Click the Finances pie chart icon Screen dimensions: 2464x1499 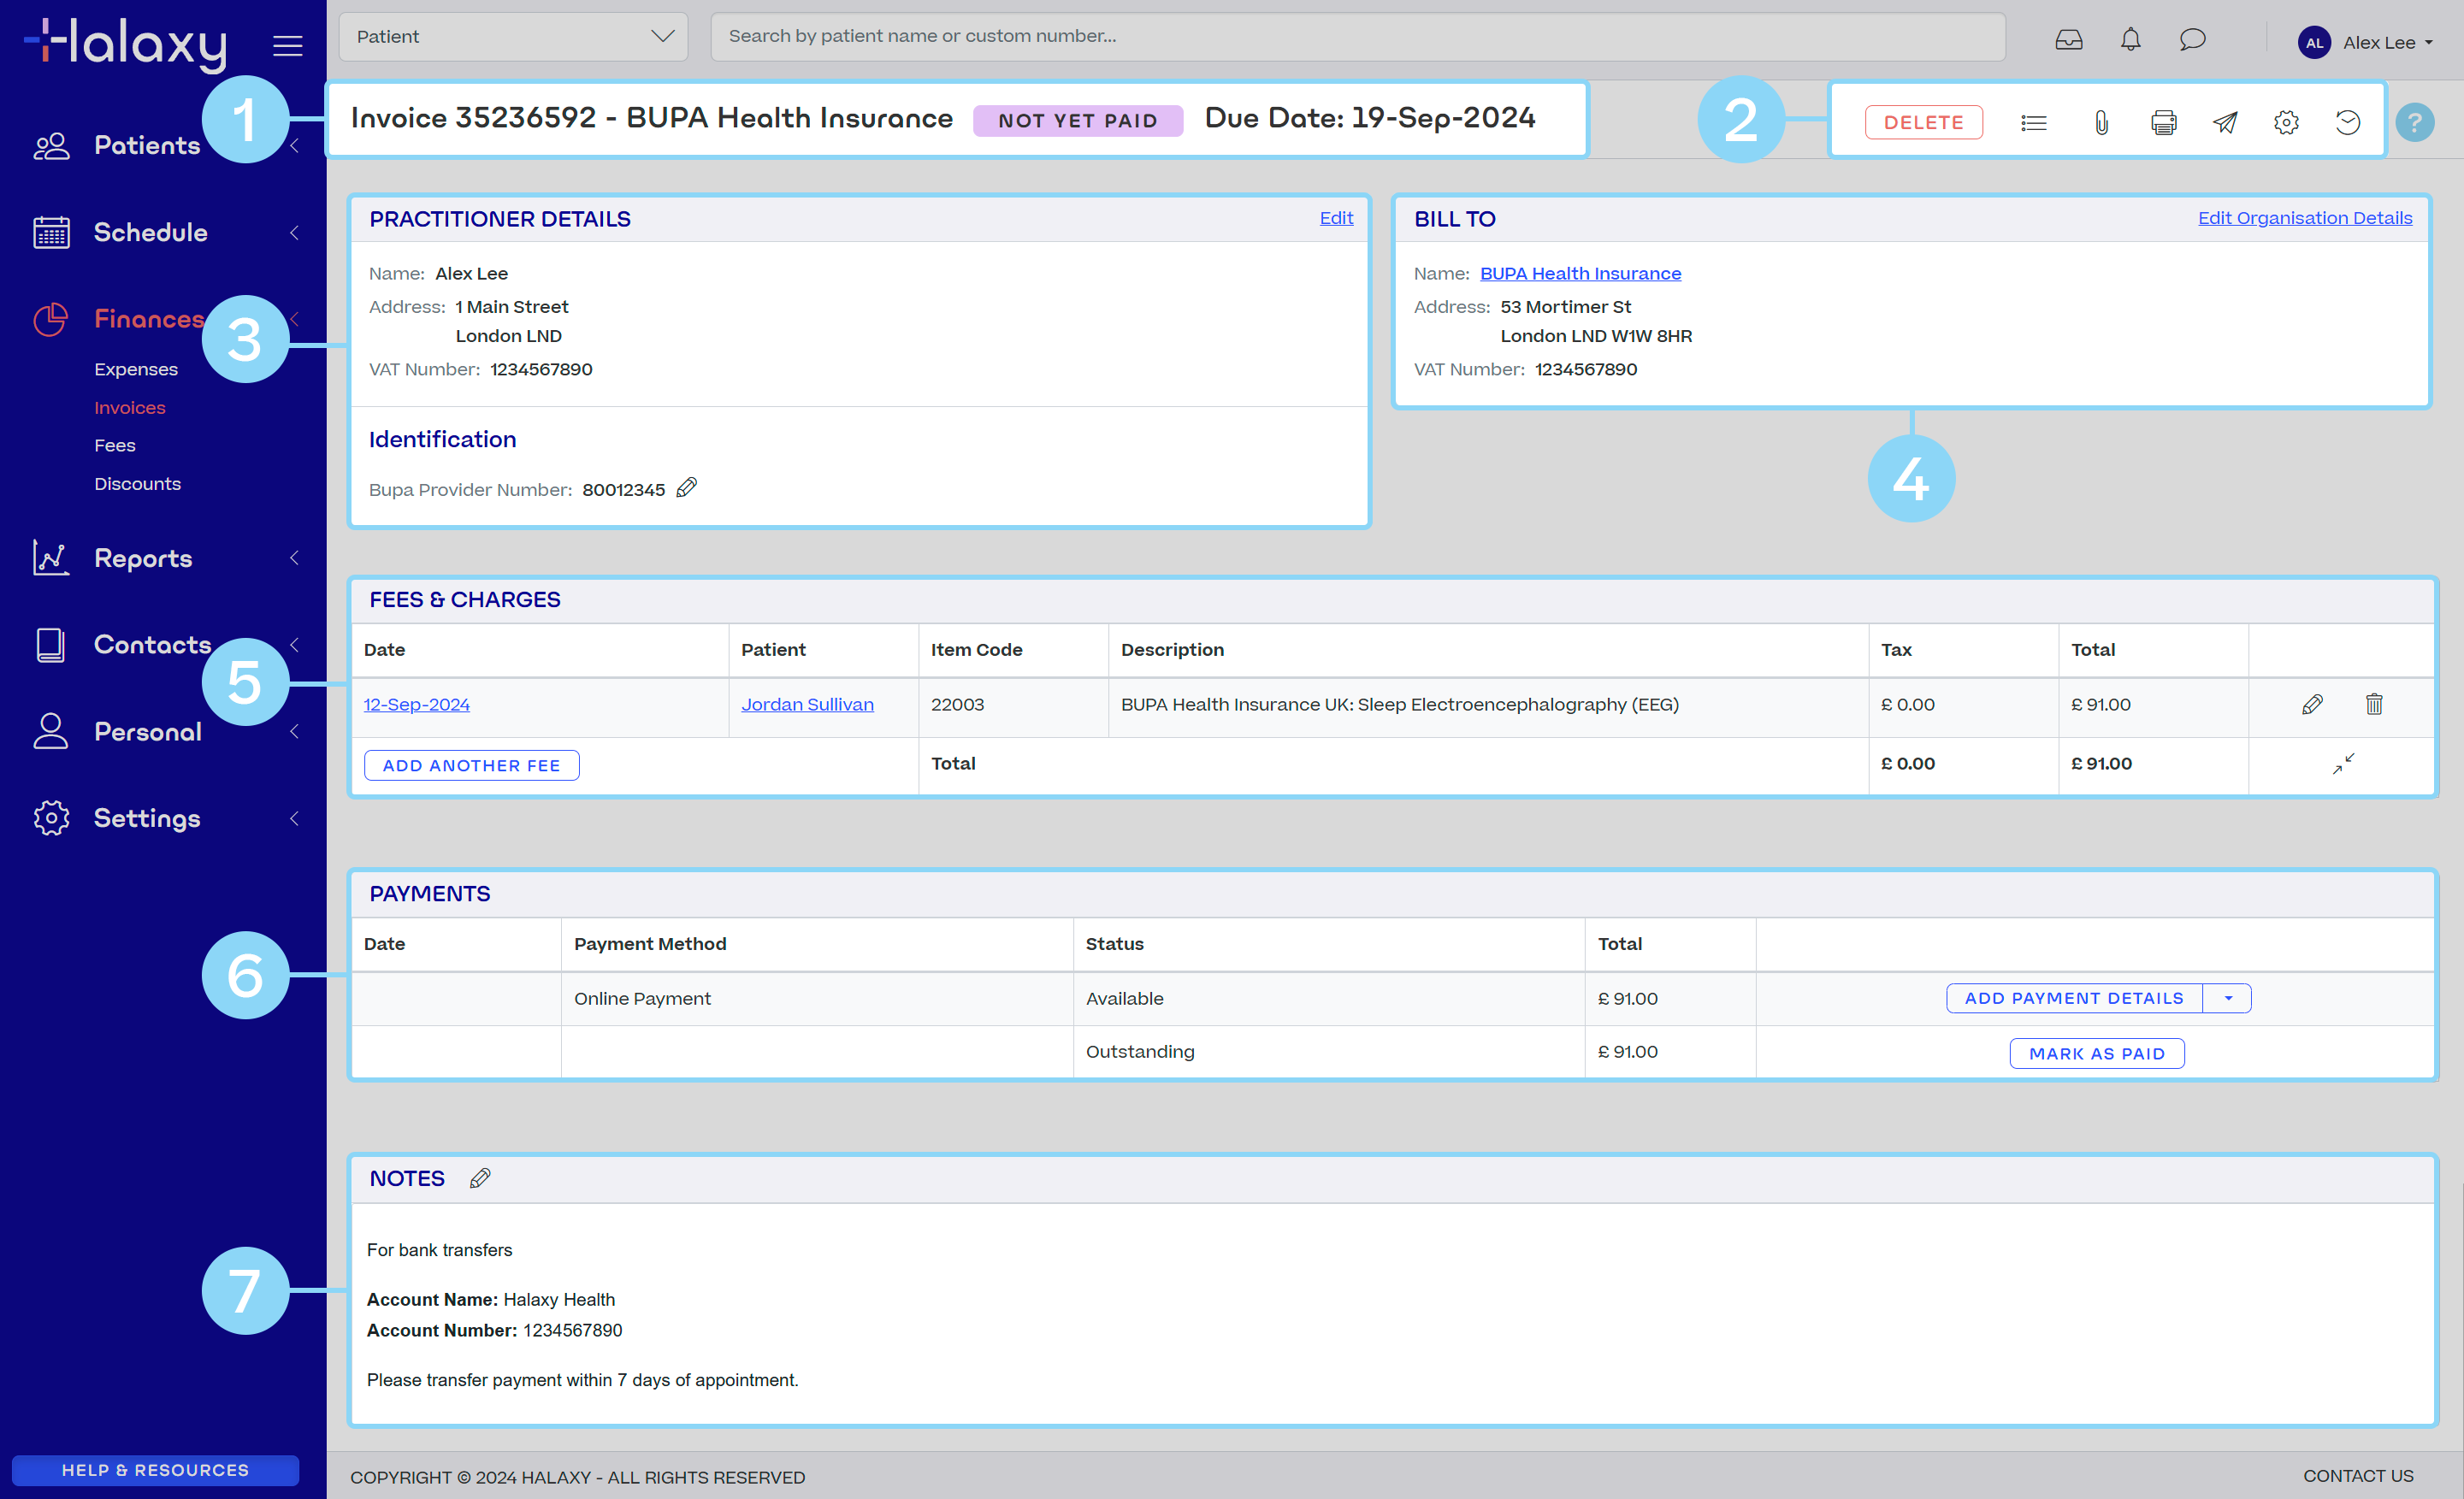tap(50, 319)
